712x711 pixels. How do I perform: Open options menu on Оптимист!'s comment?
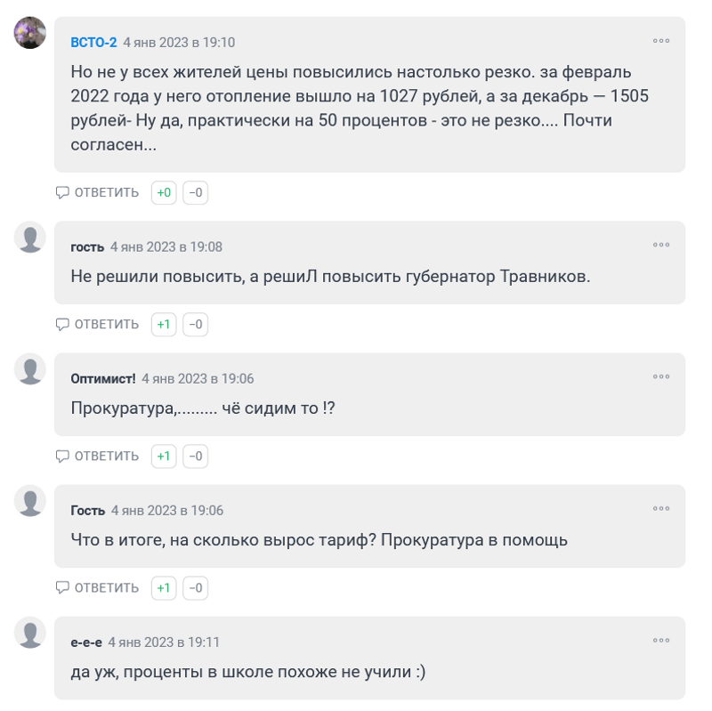pyautogui.click(x=660, y=377)
